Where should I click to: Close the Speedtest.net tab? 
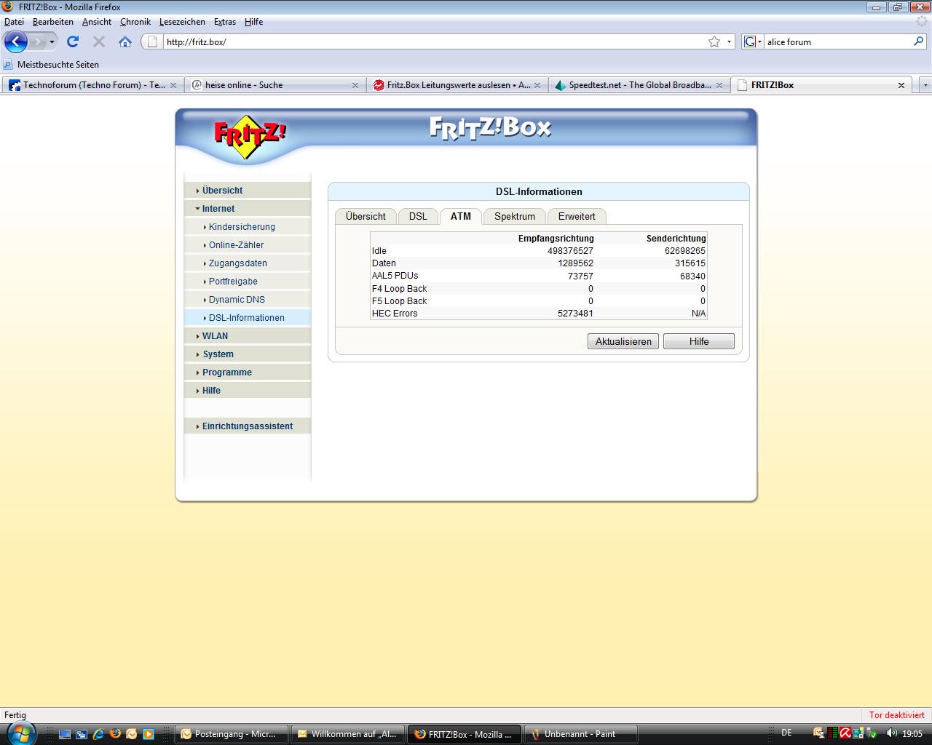[x=719, y=85]
